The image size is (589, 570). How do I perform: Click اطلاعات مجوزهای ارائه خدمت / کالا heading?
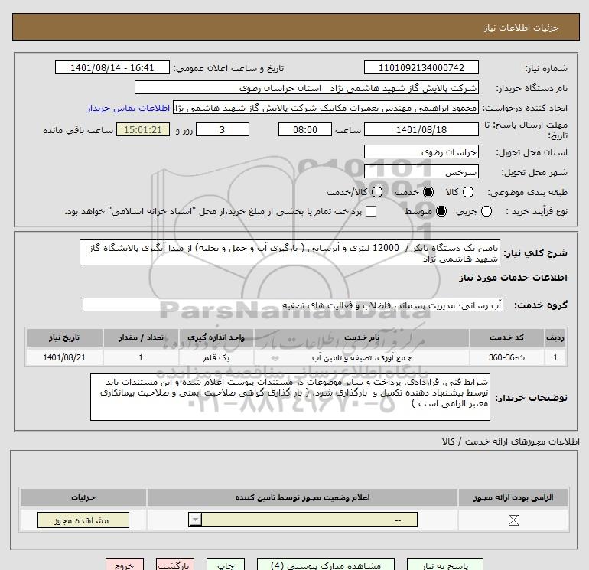(x=510, y=441)
